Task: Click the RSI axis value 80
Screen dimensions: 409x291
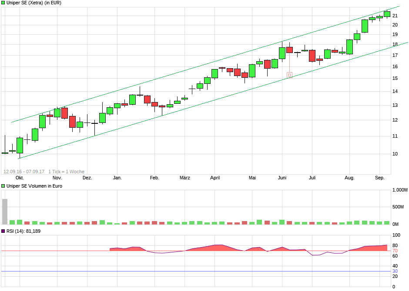Action: (395, 245)
